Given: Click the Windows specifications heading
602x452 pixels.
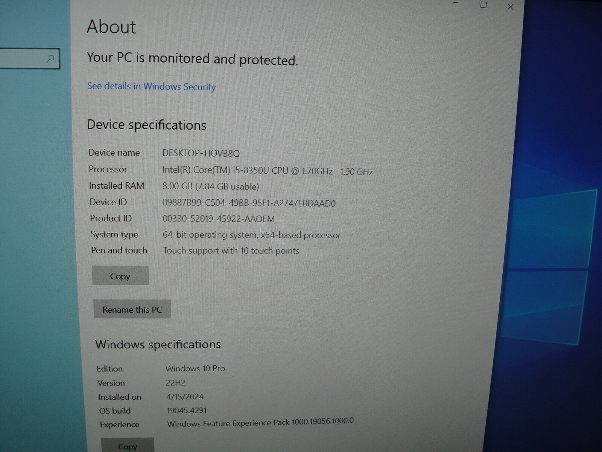Looking at the screenshot, I should point(158,345).
